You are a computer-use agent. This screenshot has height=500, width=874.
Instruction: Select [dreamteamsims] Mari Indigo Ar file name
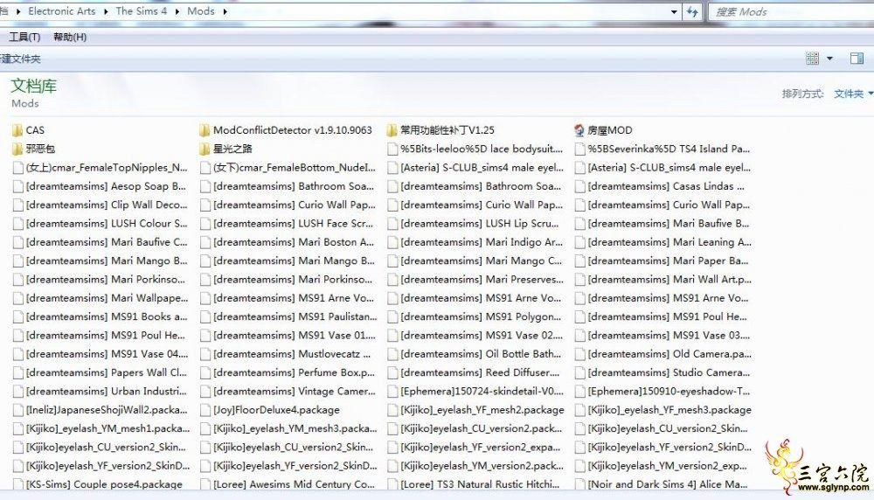[482, 242]
